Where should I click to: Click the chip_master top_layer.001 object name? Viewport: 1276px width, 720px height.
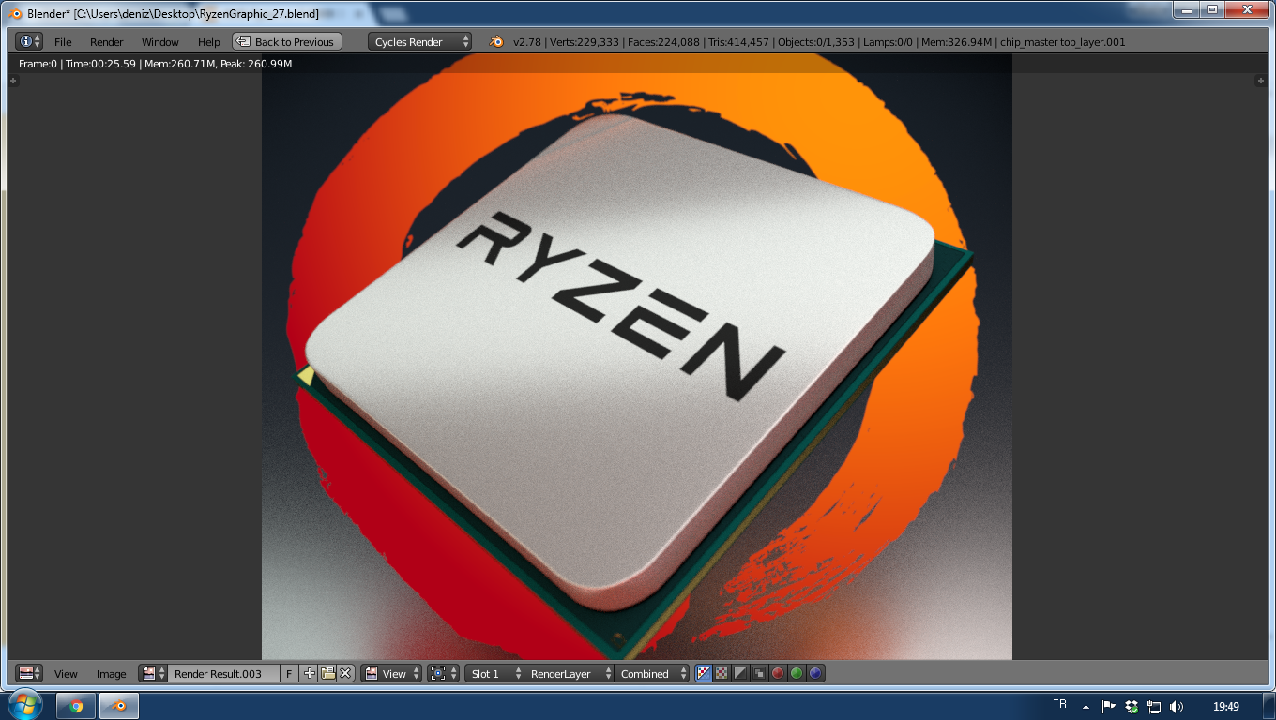pyautogui.click(x=1063, y=42)
